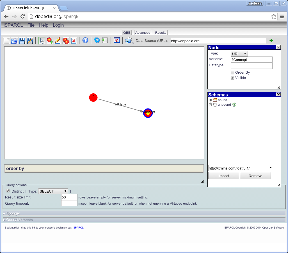Run the query with blue play icon
This screenshot has width=288, height=253.
[x=85, y=40]
